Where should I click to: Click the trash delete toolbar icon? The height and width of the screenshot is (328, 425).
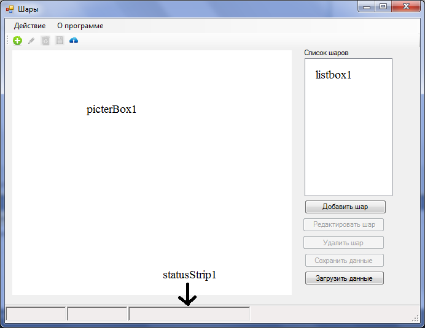[x=45, y=41]
